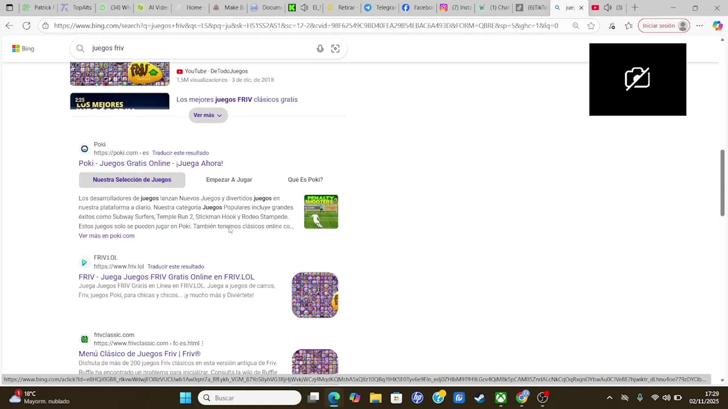Open Microsoft Store on taskbar
The image size is (728, 409).
tap(396, 398)
